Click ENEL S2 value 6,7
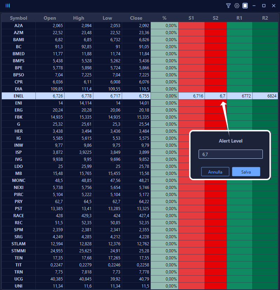 tap(216, 96)
